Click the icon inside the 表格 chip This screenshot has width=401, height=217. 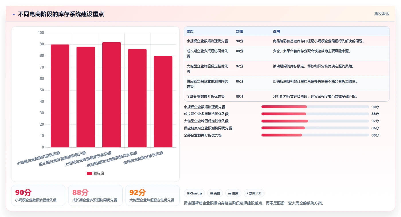(x=212, y=193)
